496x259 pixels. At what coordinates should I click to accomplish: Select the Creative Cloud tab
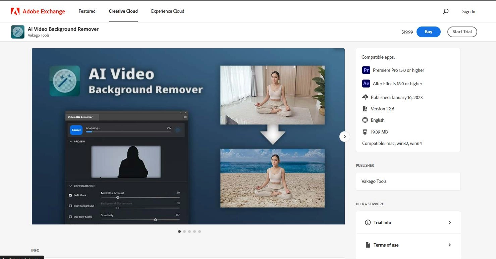(x=123, y=11)
